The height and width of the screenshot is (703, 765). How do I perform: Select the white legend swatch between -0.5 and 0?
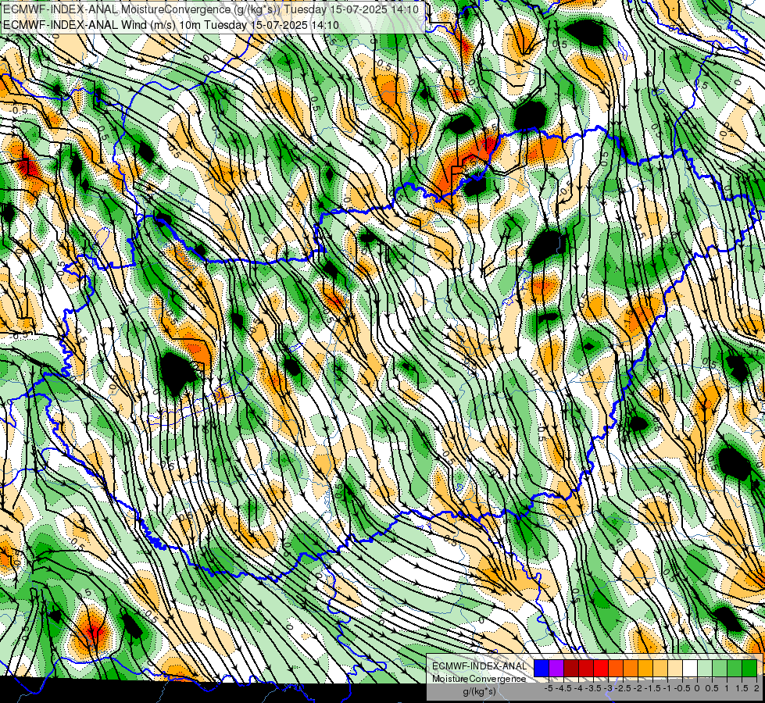pos(690,668)
